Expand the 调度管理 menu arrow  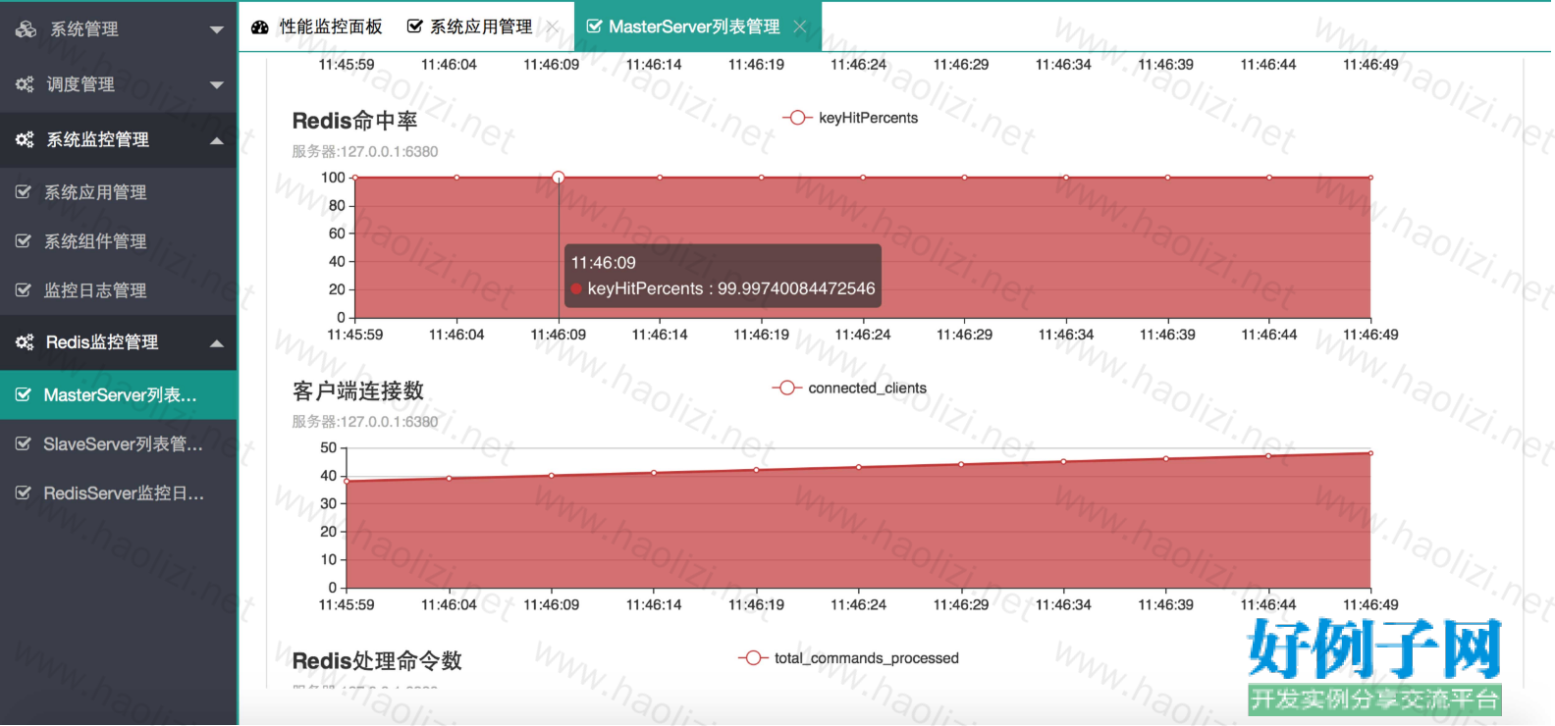217,84
